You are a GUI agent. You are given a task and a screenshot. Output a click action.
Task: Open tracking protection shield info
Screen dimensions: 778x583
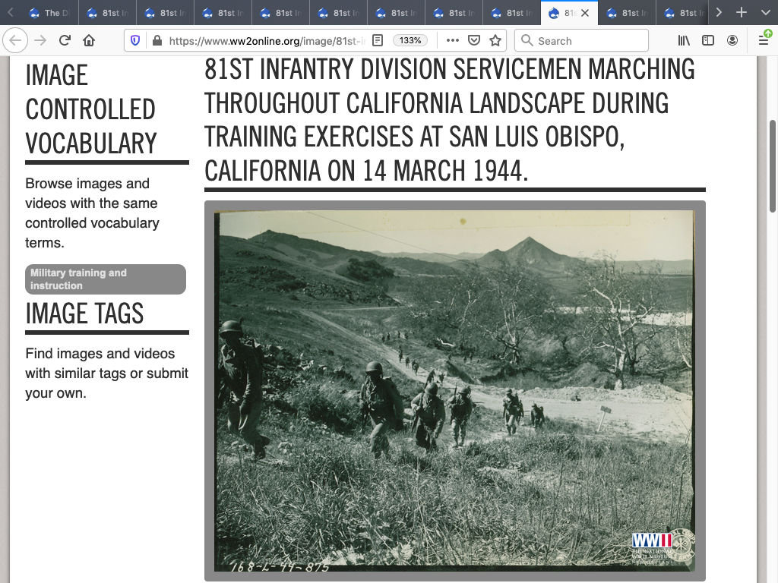(135, 41)
